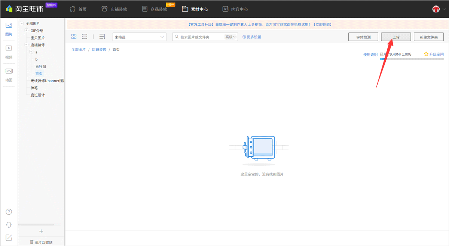This screenshot has height=246, width=449.
Task: Open the sort order icon
Action: 102,37
